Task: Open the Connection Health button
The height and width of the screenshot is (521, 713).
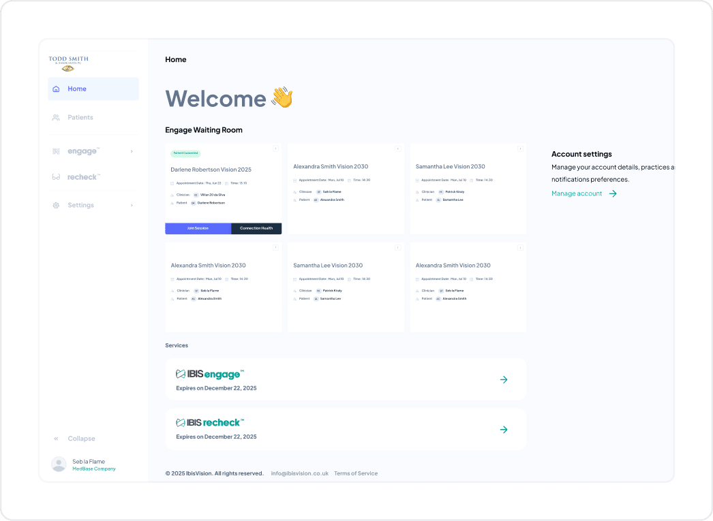Action: click(x=256, y=228)
